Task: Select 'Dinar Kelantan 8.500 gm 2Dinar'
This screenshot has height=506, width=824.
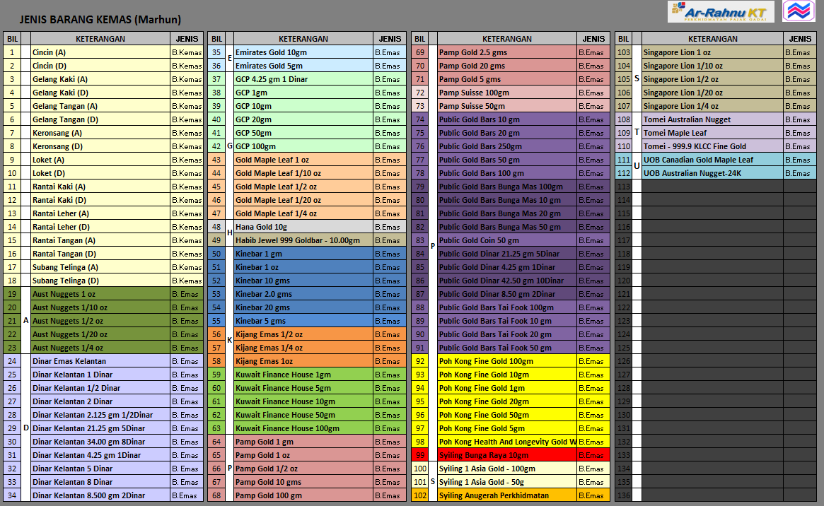Action: tap(100, 495)
